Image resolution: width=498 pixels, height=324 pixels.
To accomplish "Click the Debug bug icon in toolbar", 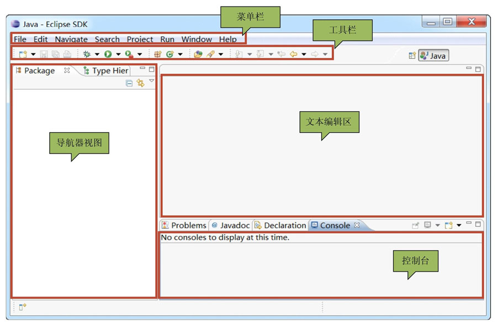I will 87,54.
